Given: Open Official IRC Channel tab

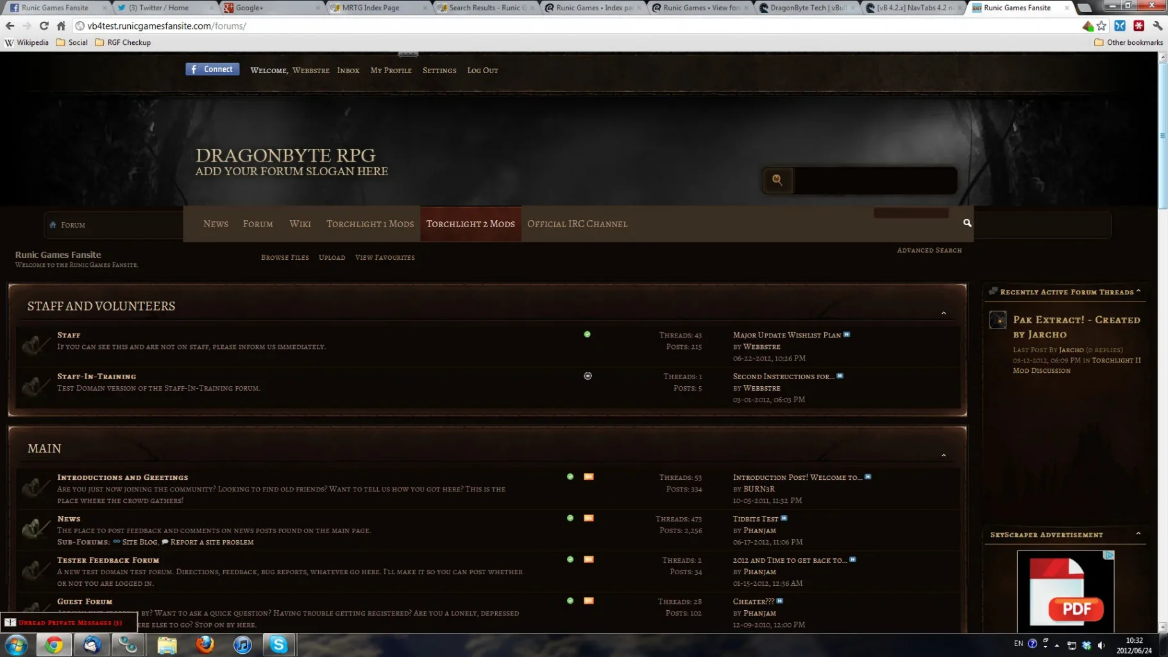Looking at the screenshot, I should tap(577, 224).
